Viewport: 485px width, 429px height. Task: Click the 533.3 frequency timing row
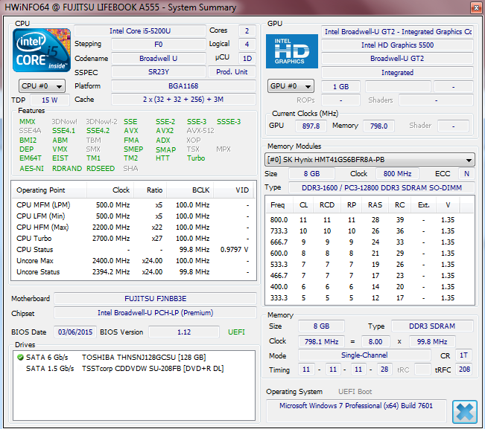pos(370,265)
